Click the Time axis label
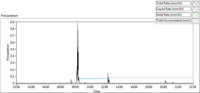Screen dimensions: 200x93 [x=97, y=91]
